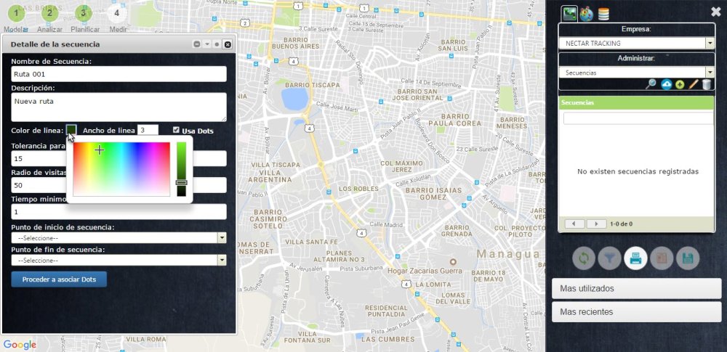
Task: Expand the Punto de fin de secuencia dropdown
Action: [119, 261]
